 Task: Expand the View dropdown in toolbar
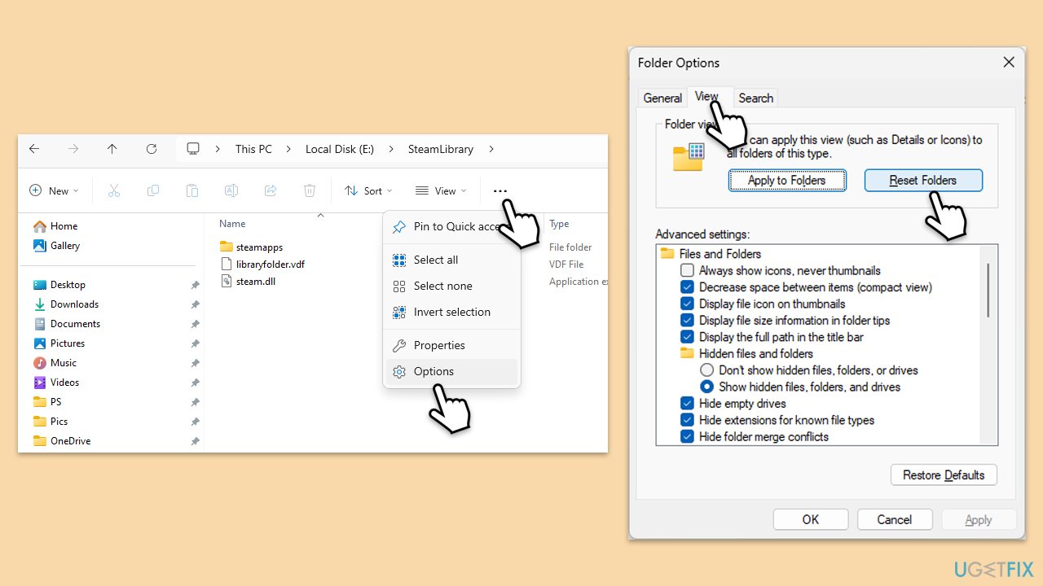(441, 190)
